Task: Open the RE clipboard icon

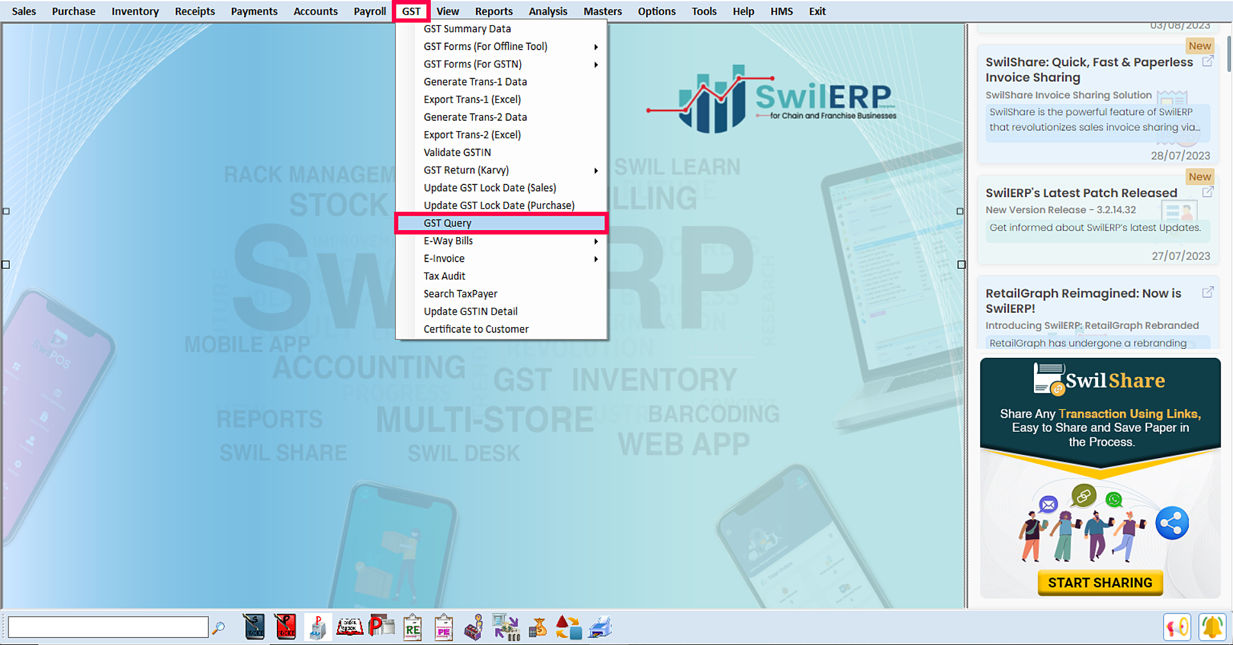Action: tap(412, 628)
